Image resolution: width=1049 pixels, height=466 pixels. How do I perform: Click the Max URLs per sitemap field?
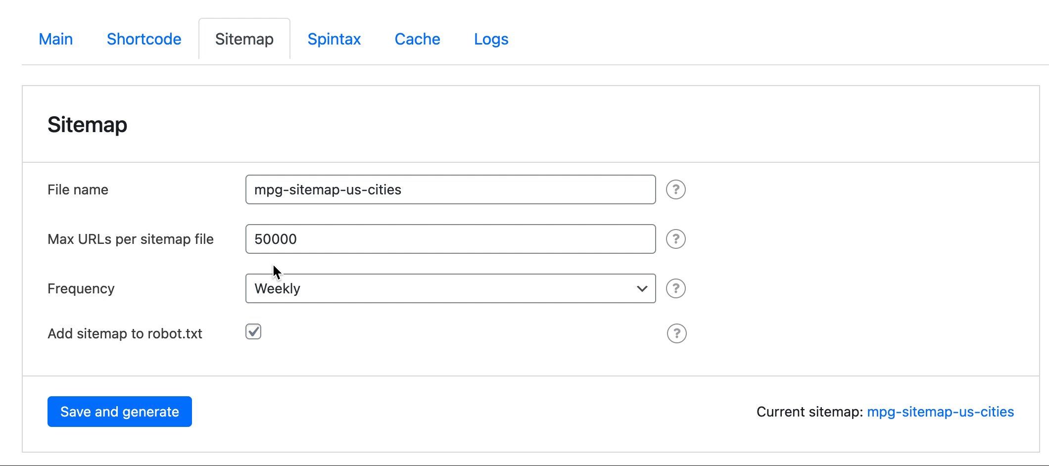[450, 239]
